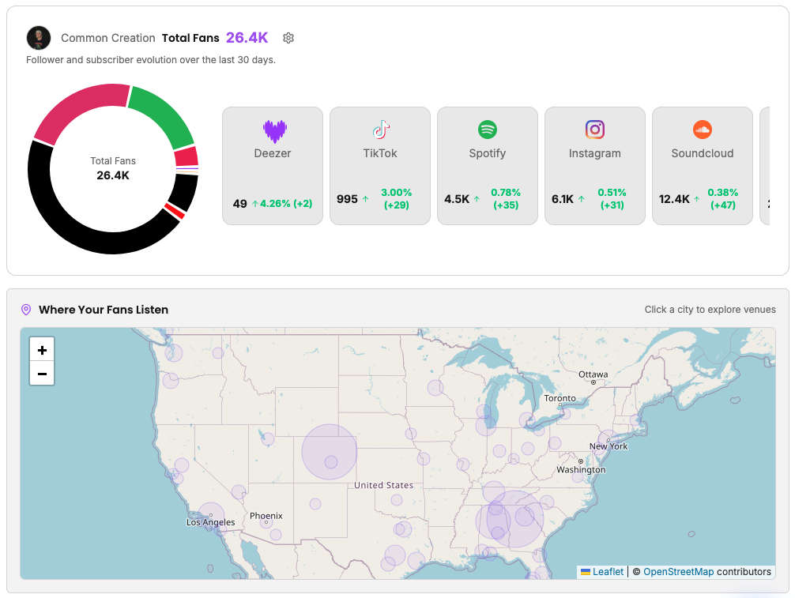Click the TikTok logo icon
This screenshot has height=598, width=795.
click(381, 130)
